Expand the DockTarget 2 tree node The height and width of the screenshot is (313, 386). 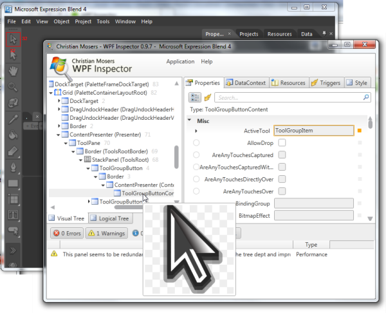pyautogui.click(x=59, y=101)
